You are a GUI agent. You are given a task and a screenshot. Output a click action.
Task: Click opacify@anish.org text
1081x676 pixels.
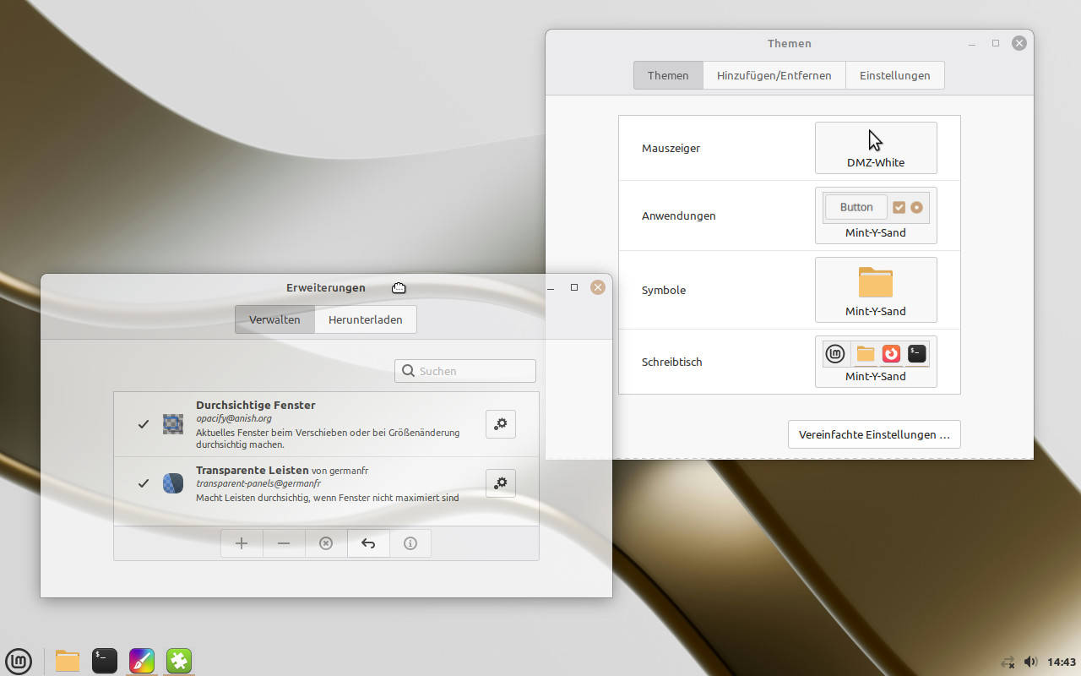point(234,418)
